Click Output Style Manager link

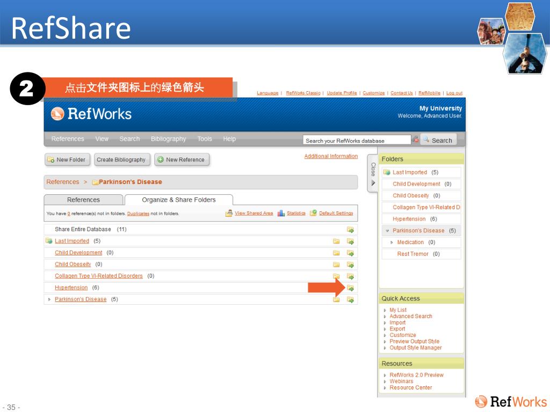[x=416, y=348]
